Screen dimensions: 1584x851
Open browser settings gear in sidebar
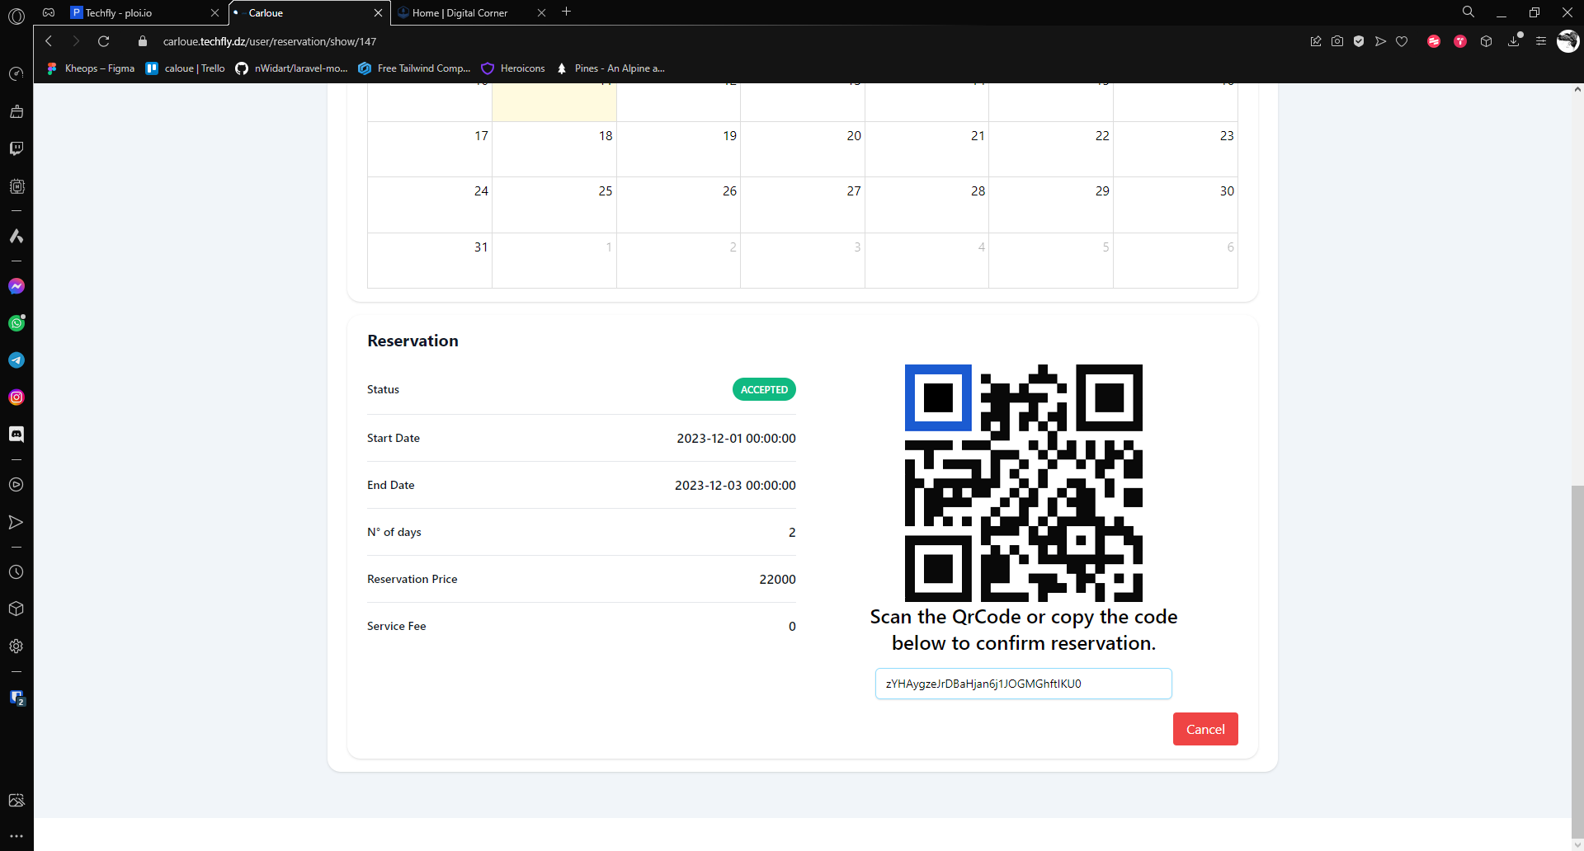coord(16,646)
